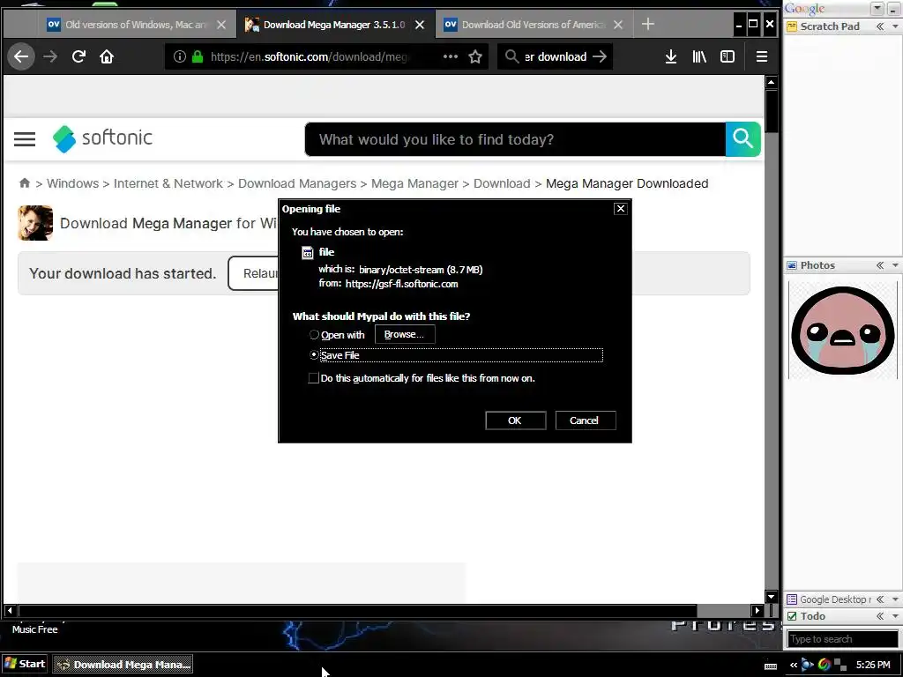The height and width of the screenshot is (677, 903).
Task: Open the downloads panel arrow icon
Action: (671, 56)
